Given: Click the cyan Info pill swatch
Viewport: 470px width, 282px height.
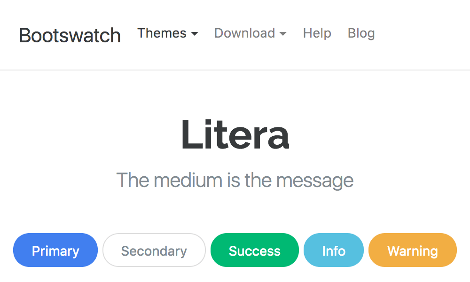Looking at the screenshot, I should (333, 250).
